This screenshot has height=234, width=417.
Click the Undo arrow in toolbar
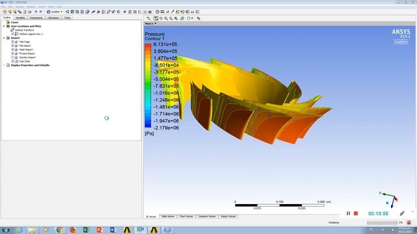(36, 12)
